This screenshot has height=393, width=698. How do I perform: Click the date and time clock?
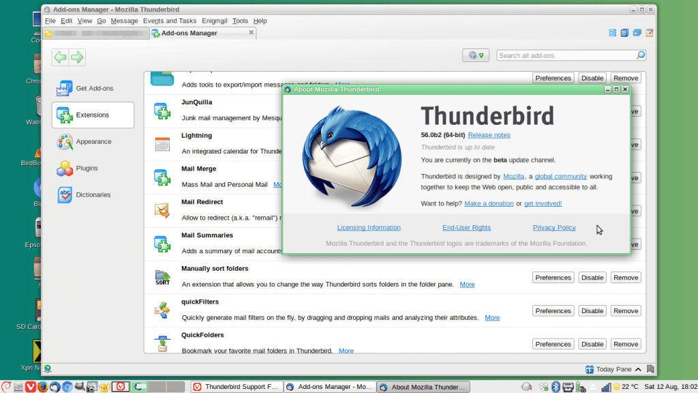coord(671,387)
